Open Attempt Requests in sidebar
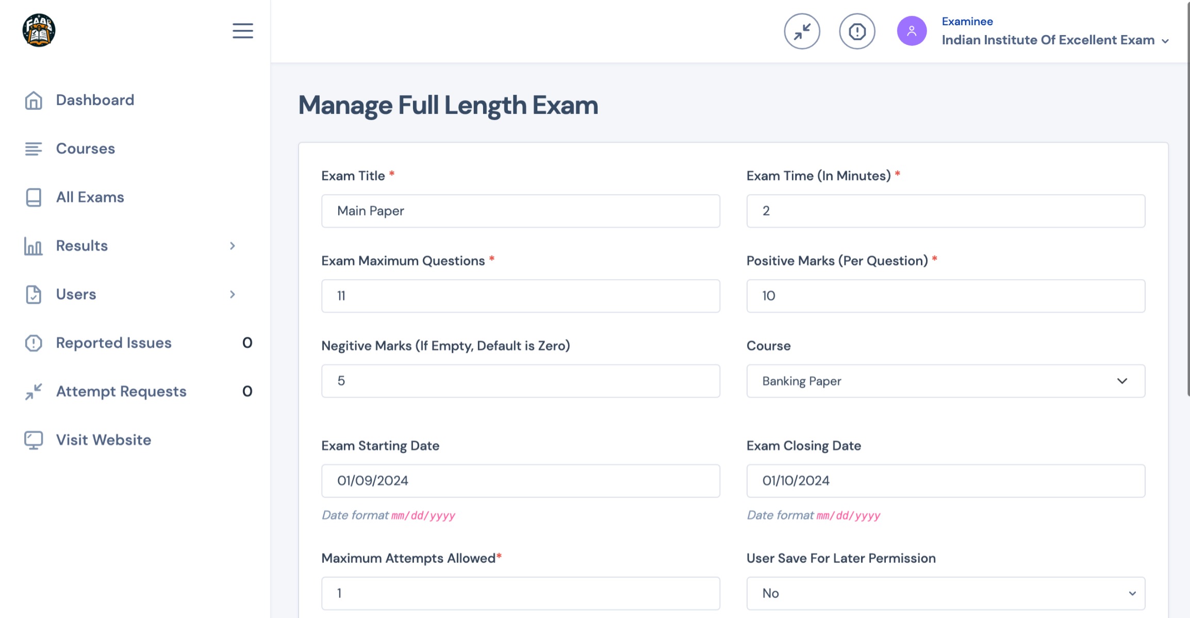Viewport: 1190px width, 618px height. coord(121,392)
